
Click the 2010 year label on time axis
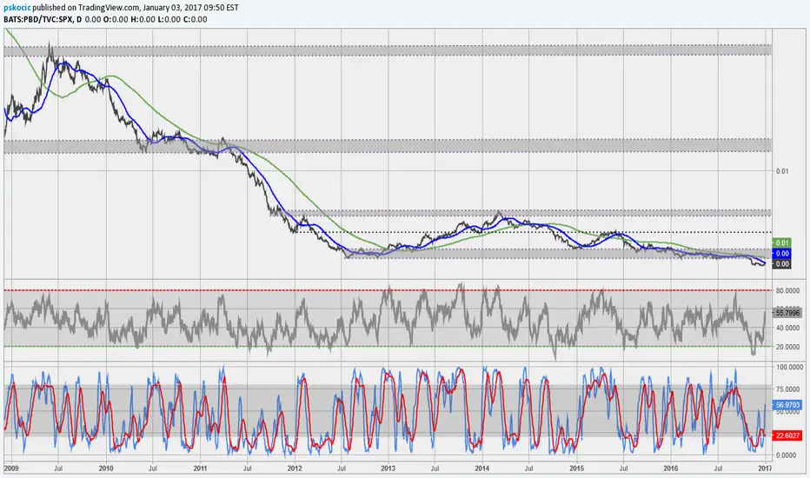106,468
